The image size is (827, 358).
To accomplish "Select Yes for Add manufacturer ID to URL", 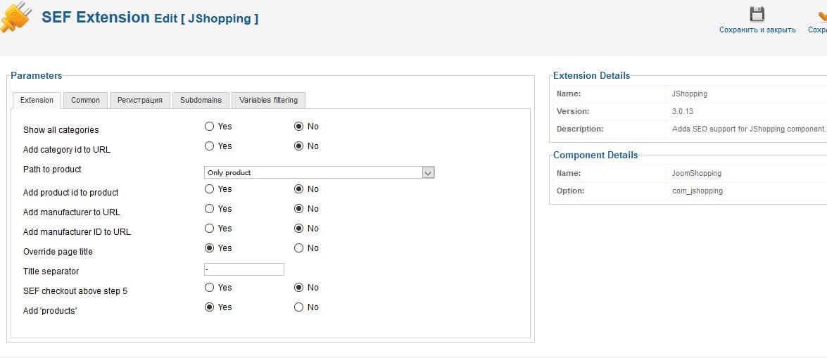I will [209, 229].
